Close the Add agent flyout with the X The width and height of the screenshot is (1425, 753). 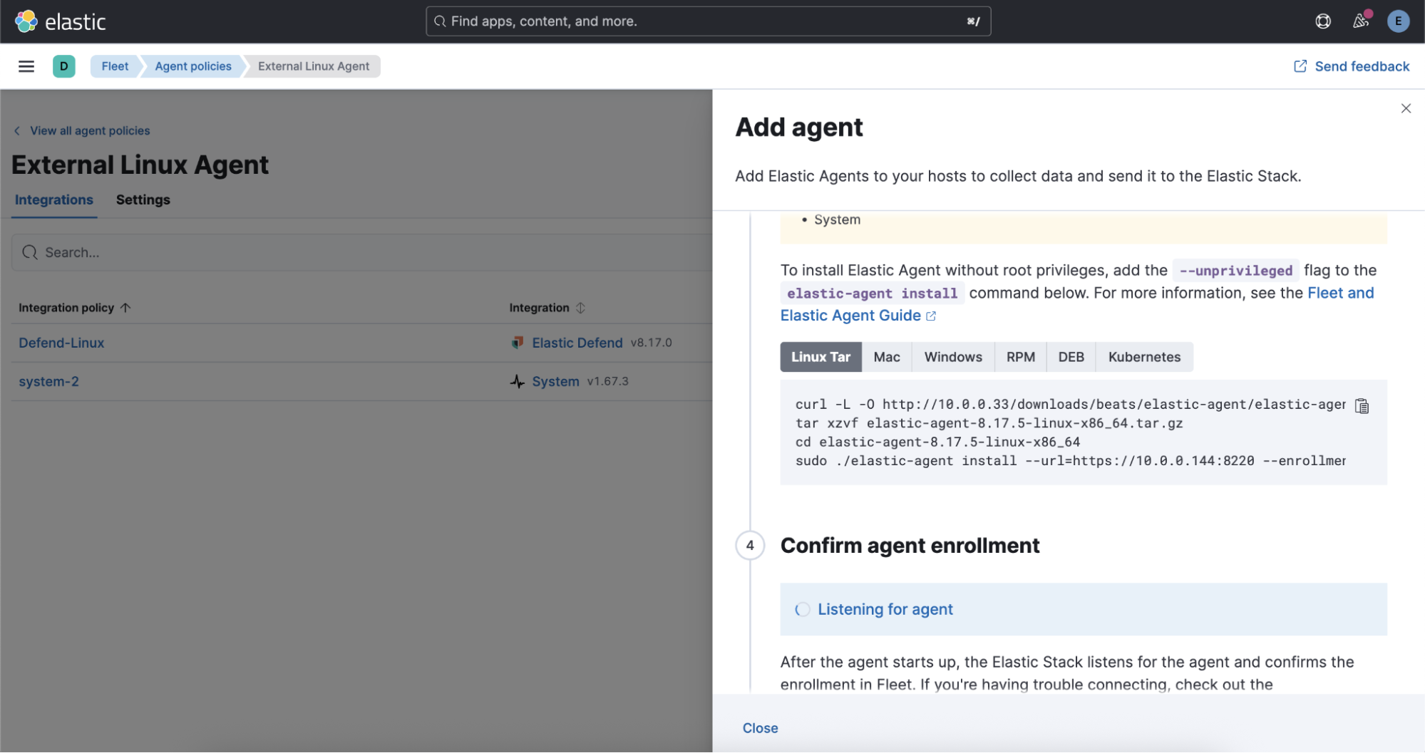[x=1406, y=108]
